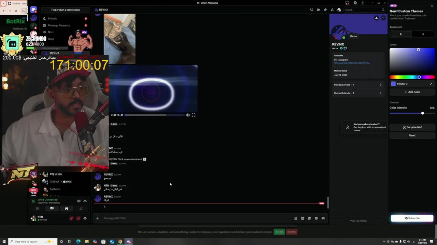Click the Surprise Me! button

[x=412, y=127]
